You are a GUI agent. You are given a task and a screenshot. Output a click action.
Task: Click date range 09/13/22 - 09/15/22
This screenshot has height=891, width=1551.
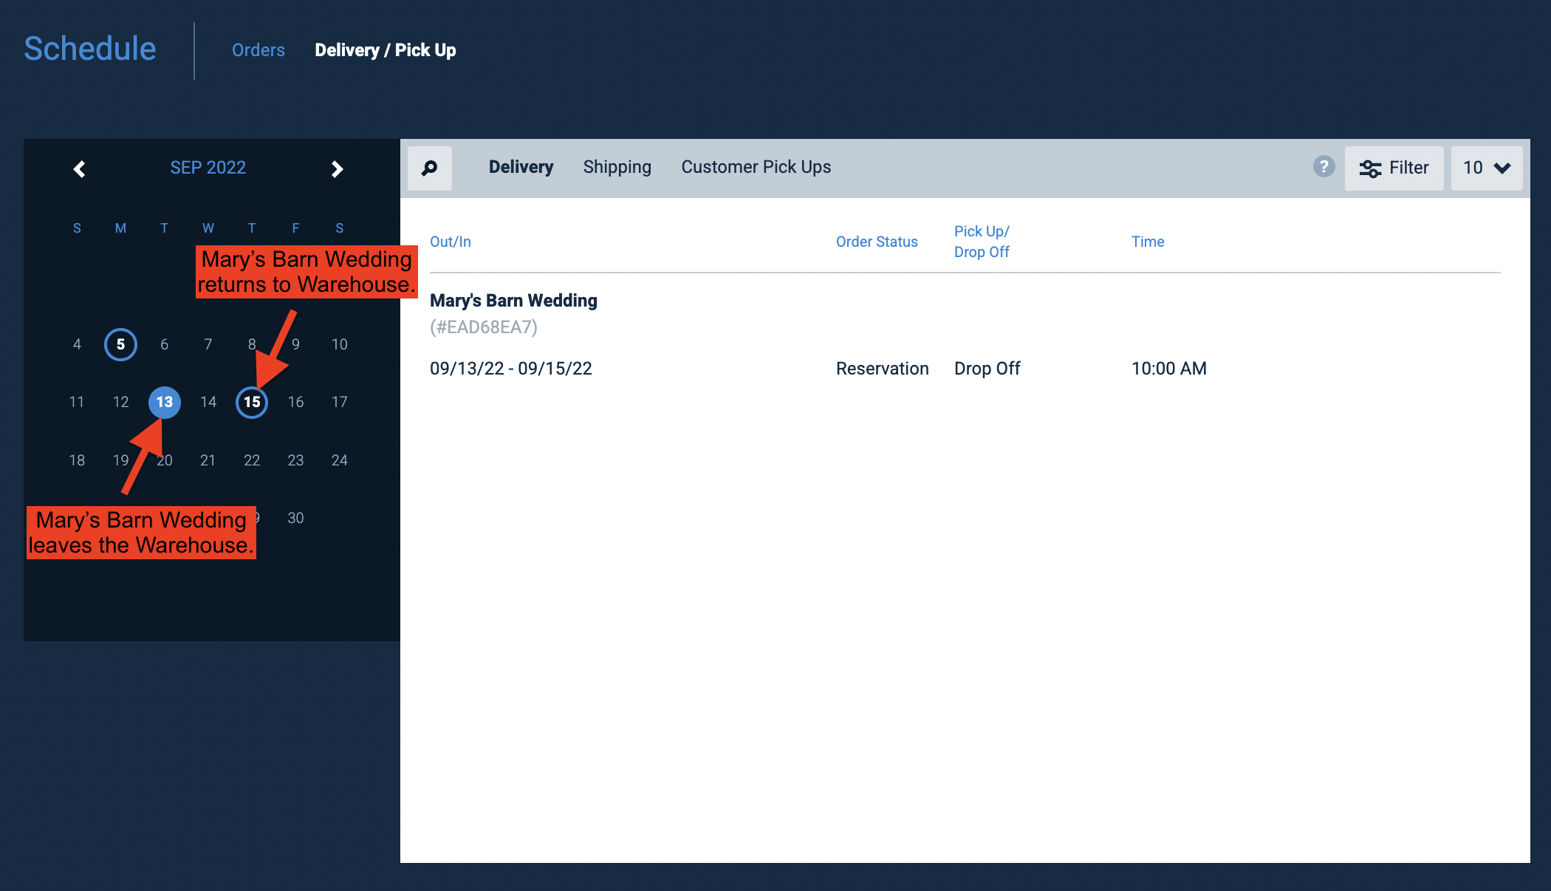(x=511, y=369)
